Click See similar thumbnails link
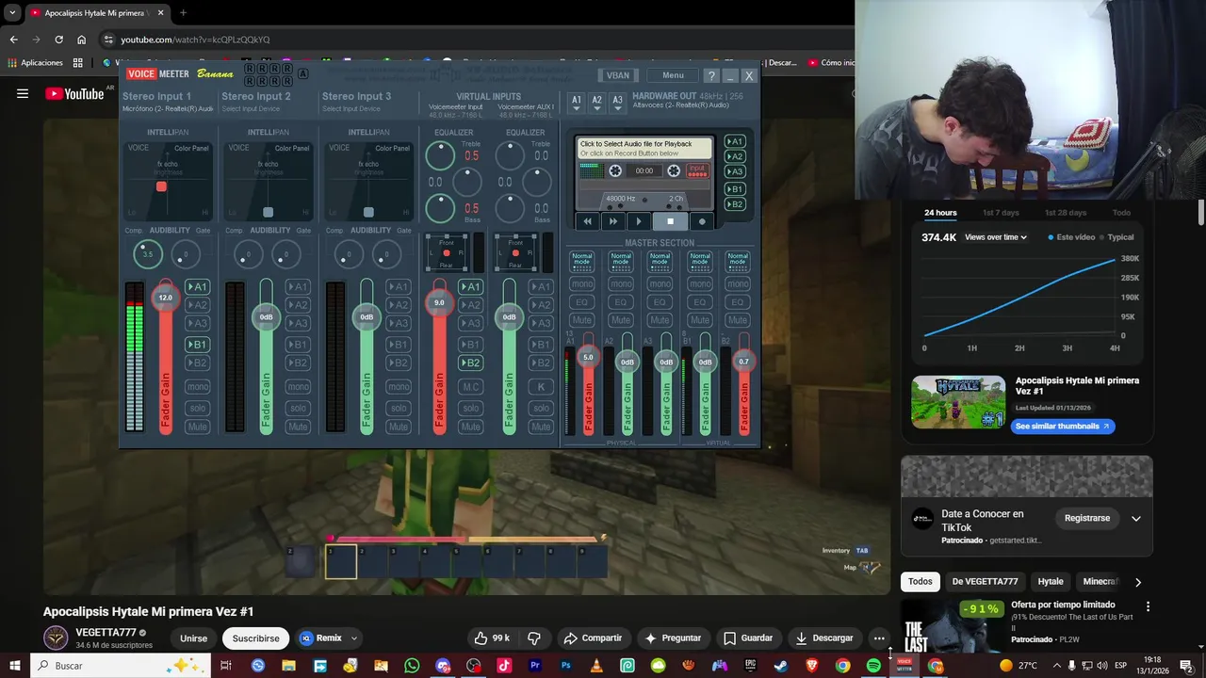Screen dimensions: 1206x678 pos(1062,427)
